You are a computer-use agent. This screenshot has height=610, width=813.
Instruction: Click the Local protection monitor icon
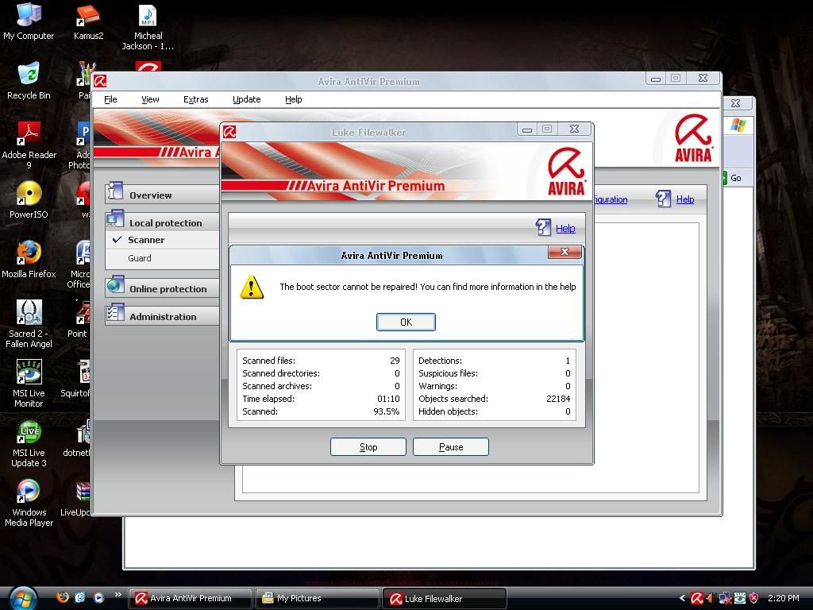(x=114, y=219)
